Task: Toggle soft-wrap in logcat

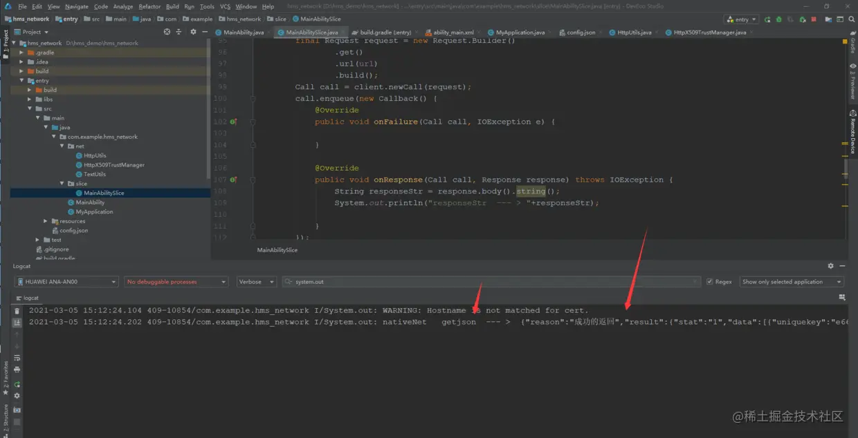Action: click(x=17, y=358)
